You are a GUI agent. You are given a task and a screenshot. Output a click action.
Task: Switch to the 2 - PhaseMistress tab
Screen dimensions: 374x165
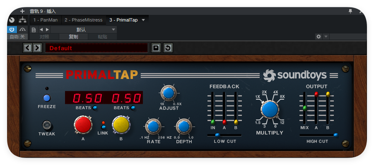pos(84,20)
